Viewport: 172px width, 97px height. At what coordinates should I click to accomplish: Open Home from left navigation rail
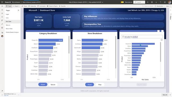(x=2, y=10)
